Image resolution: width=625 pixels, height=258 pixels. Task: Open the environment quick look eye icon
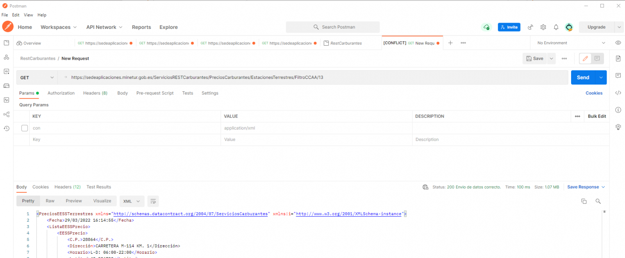(x=618, y=43)
